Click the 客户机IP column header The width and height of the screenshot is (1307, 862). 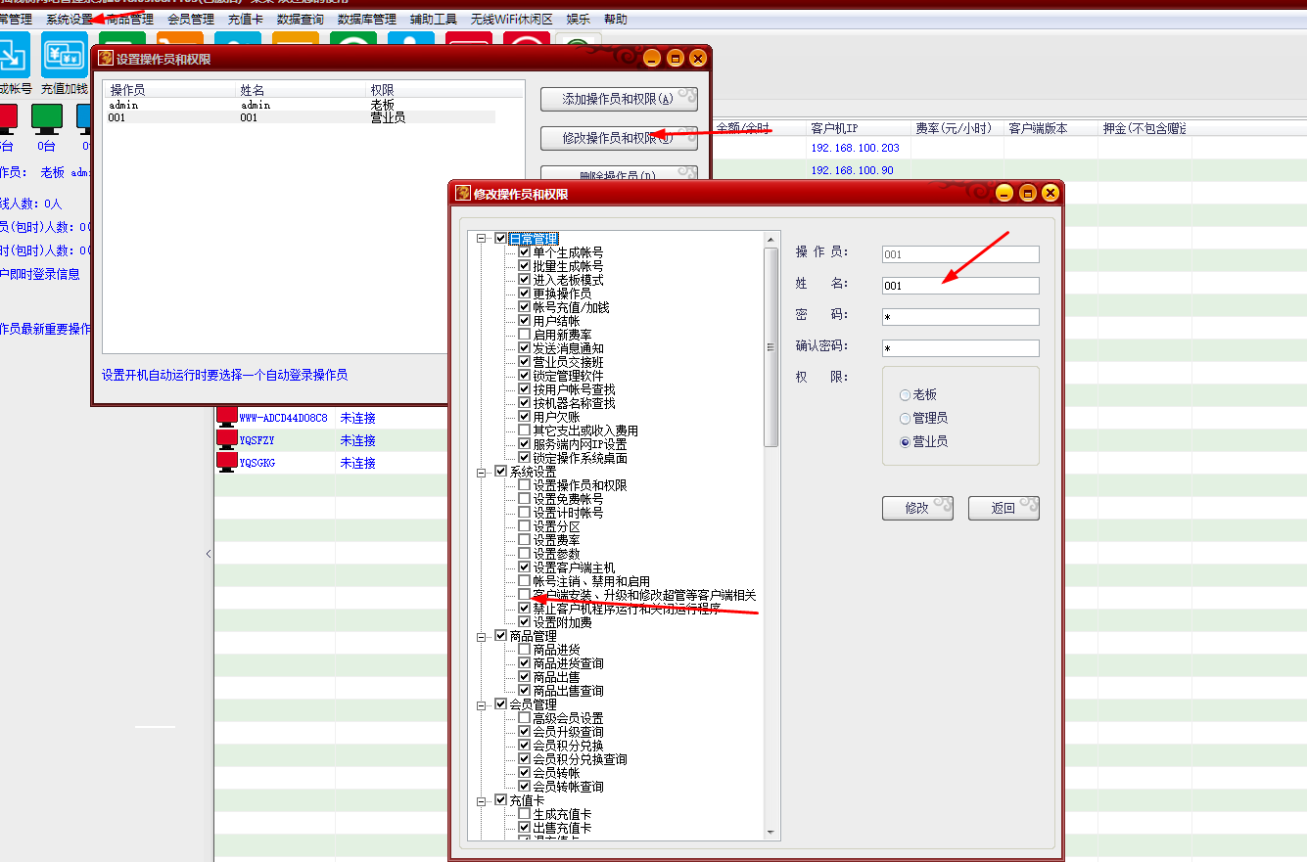coord(859,128)
